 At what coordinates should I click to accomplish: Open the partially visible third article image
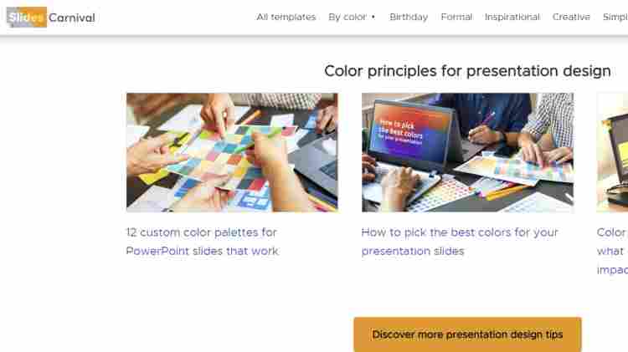click(612, 152)
